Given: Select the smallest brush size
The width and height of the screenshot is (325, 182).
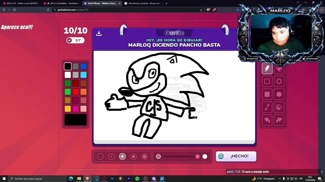Looking at the screenshot, I should pos(100,157).
